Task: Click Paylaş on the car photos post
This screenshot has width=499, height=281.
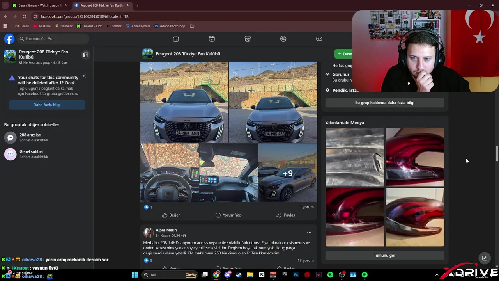Action: [286, 215]
